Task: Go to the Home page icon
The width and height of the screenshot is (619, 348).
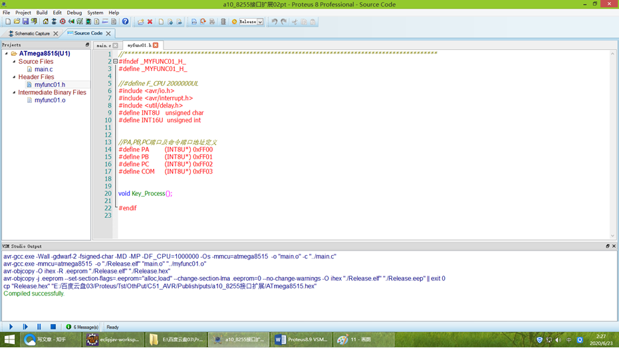Action: tap(45, 22)
